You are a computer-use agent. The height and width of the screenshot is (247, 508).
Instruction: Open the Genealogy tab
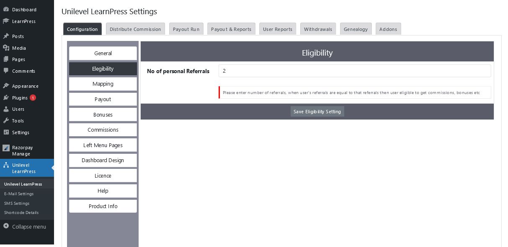point(356,29)
